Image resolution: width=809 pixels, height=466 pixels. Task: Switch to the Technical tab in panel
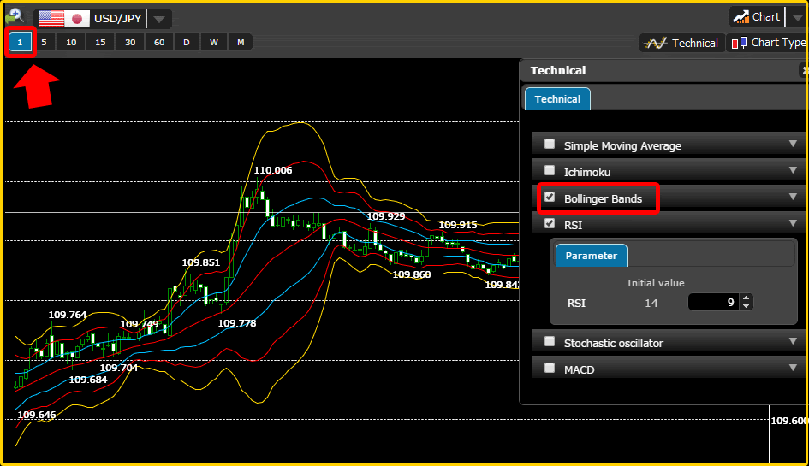557,99
